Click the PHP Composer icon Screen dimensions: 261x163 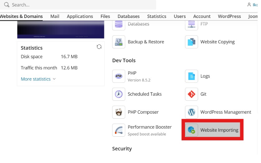119,112
